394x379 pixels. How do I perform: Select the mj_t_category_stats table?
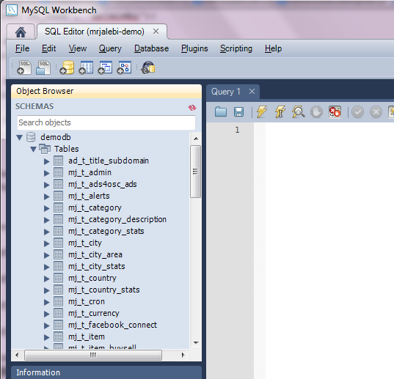[106, 232]
